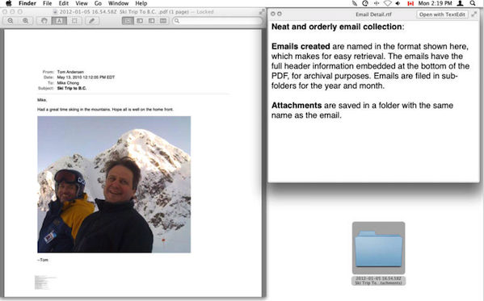Open the Finder menu
484x301 pixels.
click(x=27, y=3)
